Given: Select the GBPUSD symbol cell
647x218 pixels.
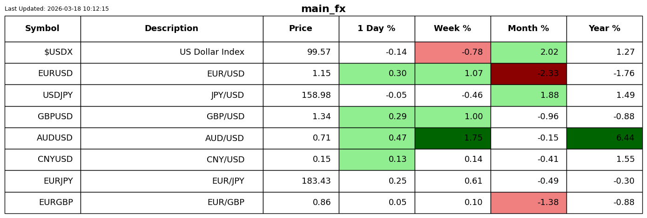Looking at the screenshot, I should (42, 117).
